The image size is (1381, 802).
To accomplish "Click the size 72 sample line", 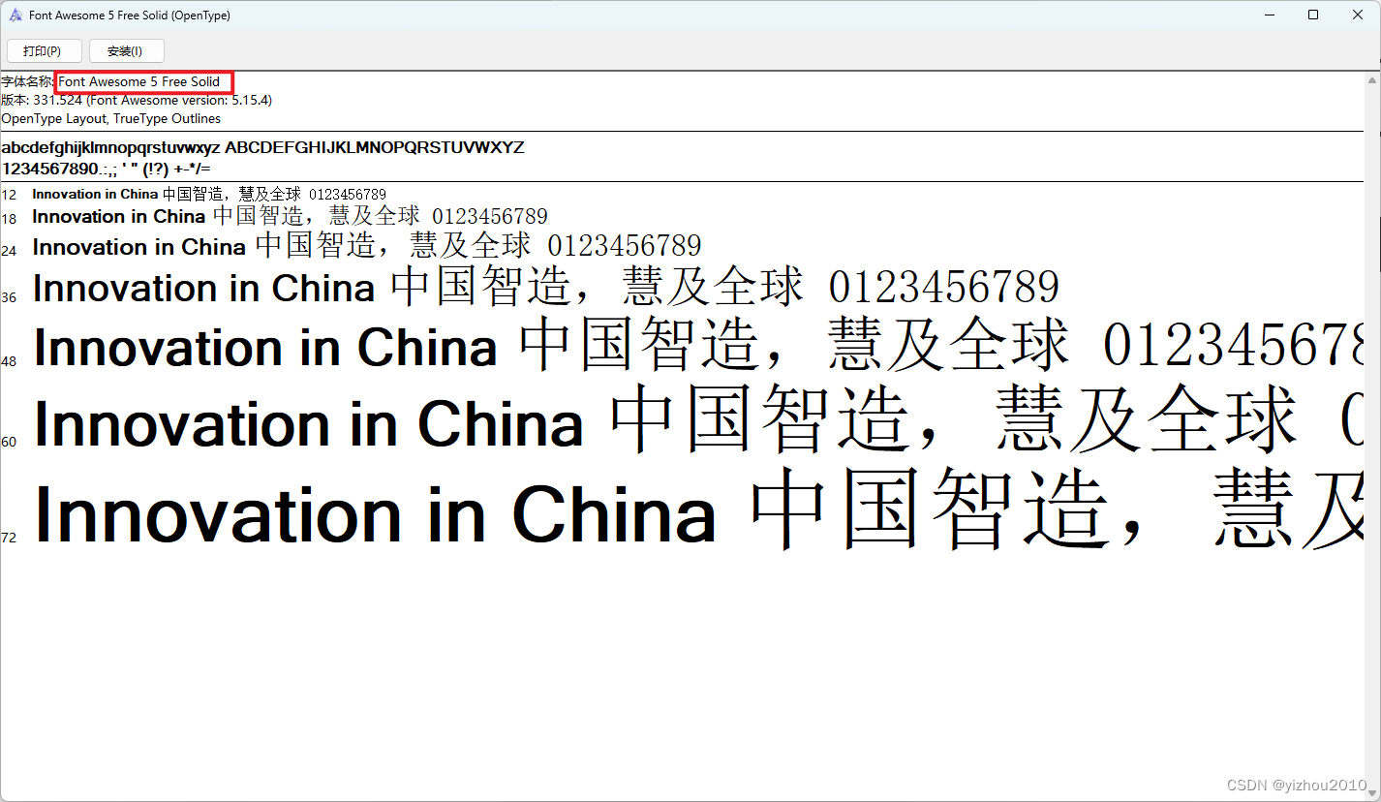I will point(698,511).
